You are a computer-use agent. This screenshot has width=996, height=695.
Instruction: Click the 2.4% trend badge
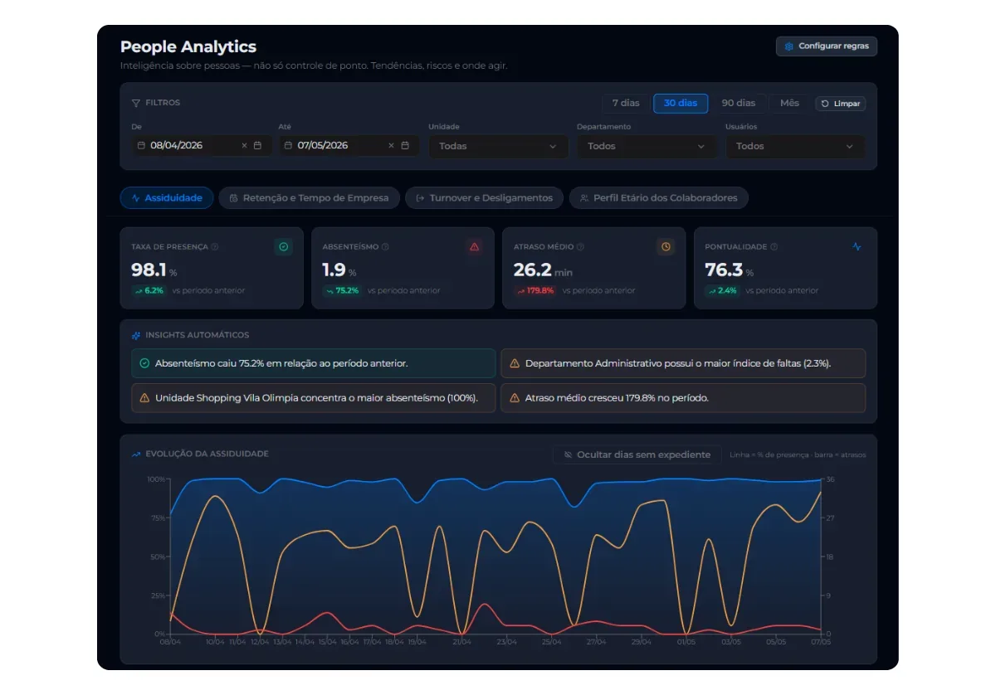pos(722,290)
